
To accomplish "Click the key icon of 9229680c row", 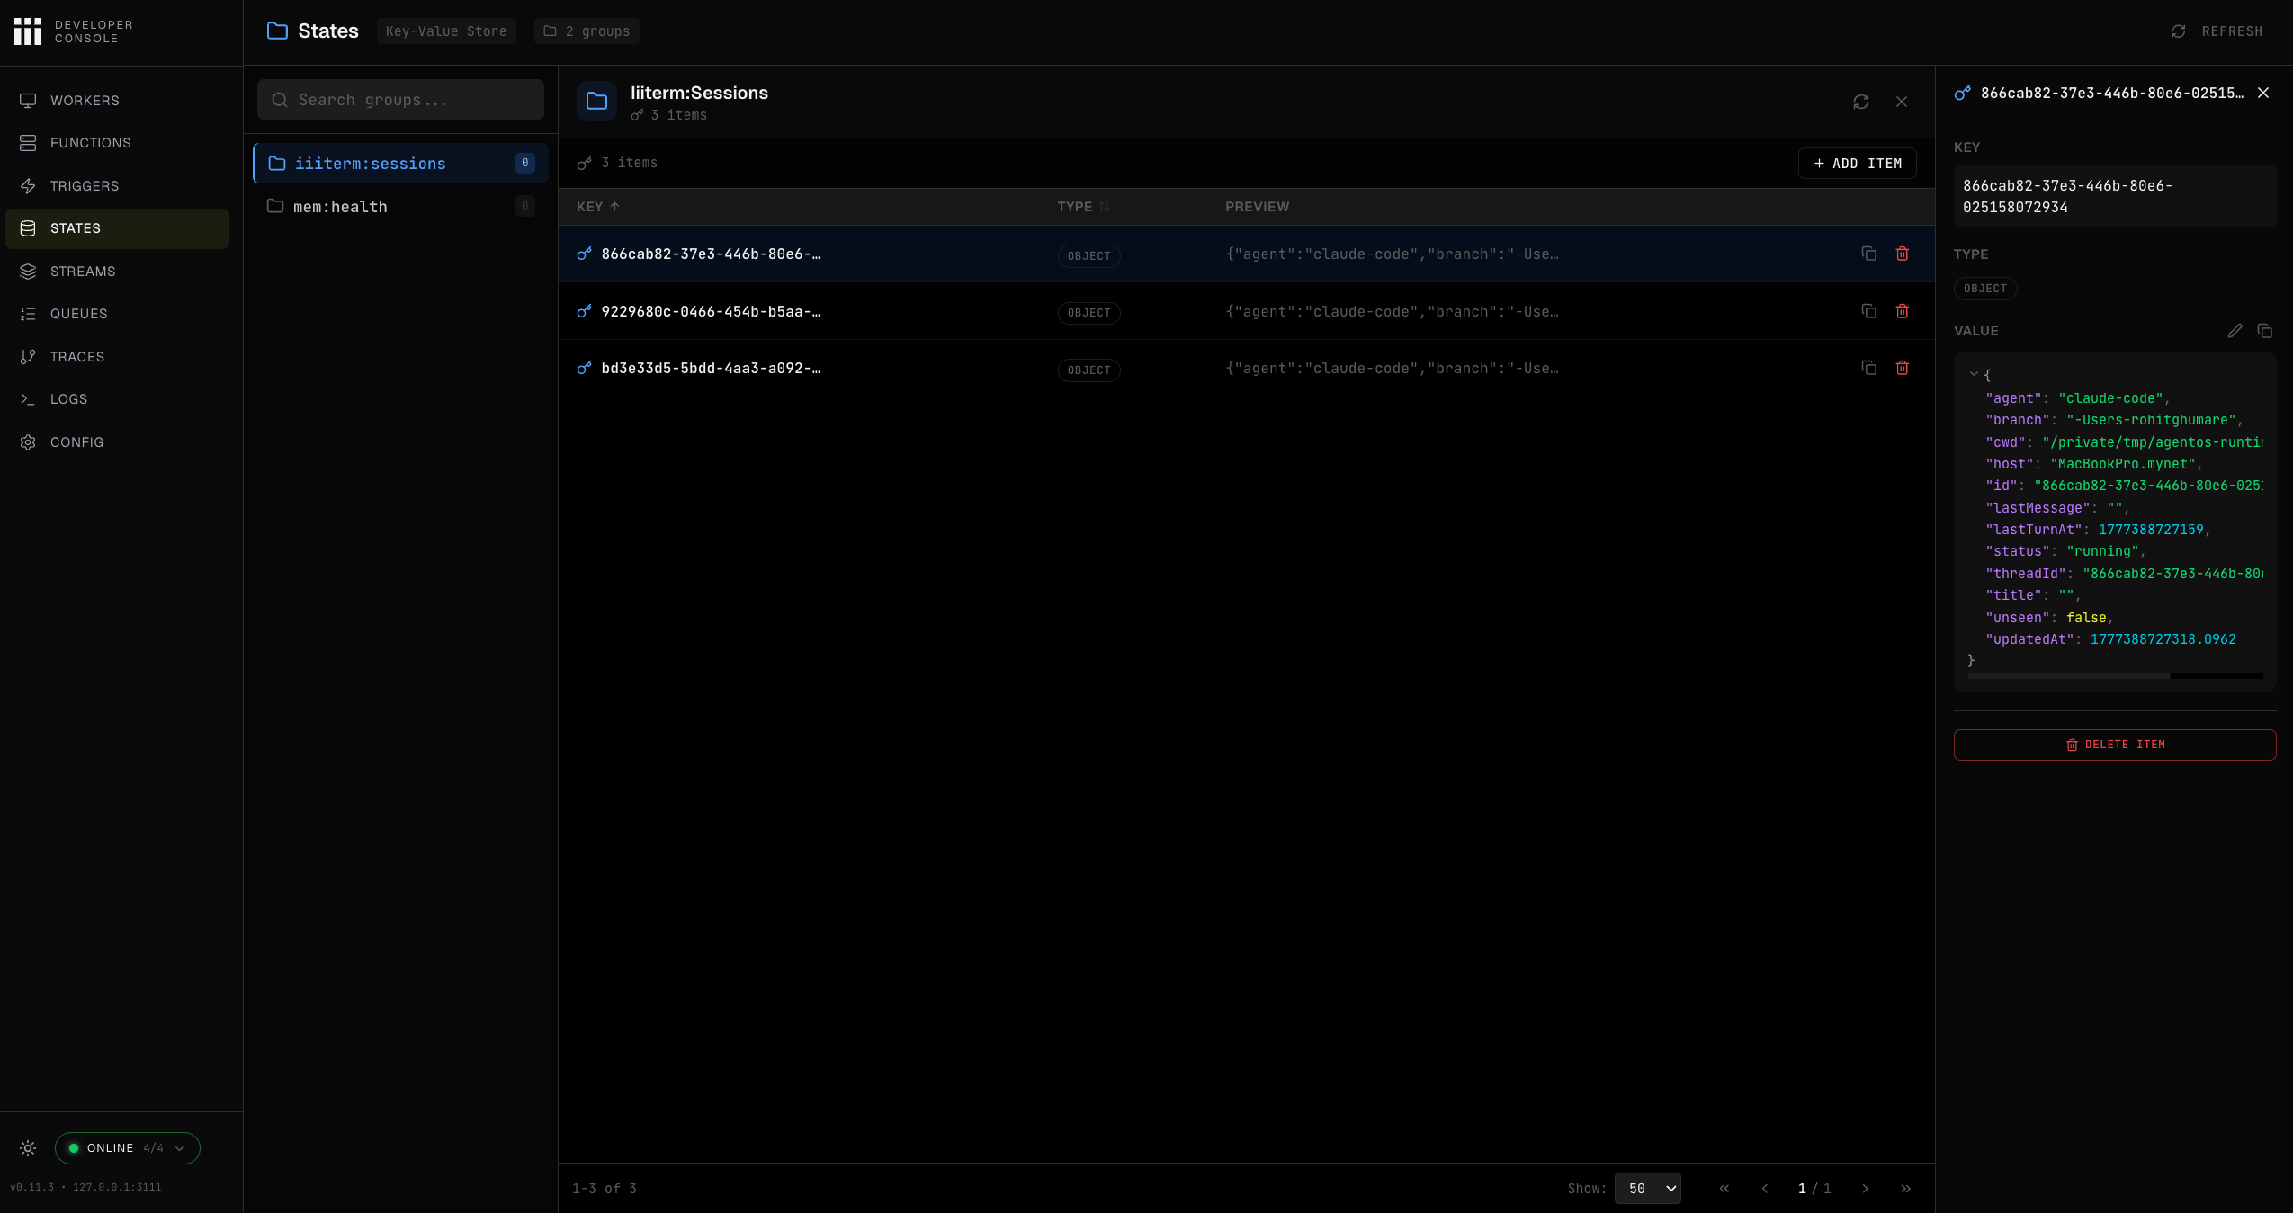I will pos(585,311).
